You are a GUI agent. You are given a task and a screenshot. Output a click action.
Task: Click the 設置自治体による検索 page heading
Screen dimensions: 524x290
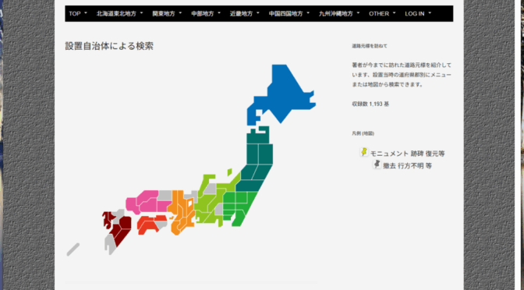click(x=109, y=46)
